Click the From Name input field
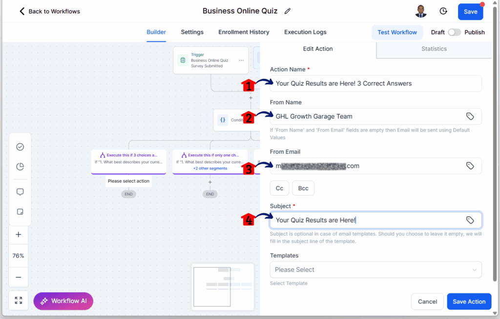500x319 pixels. click(x=375, y=116)
